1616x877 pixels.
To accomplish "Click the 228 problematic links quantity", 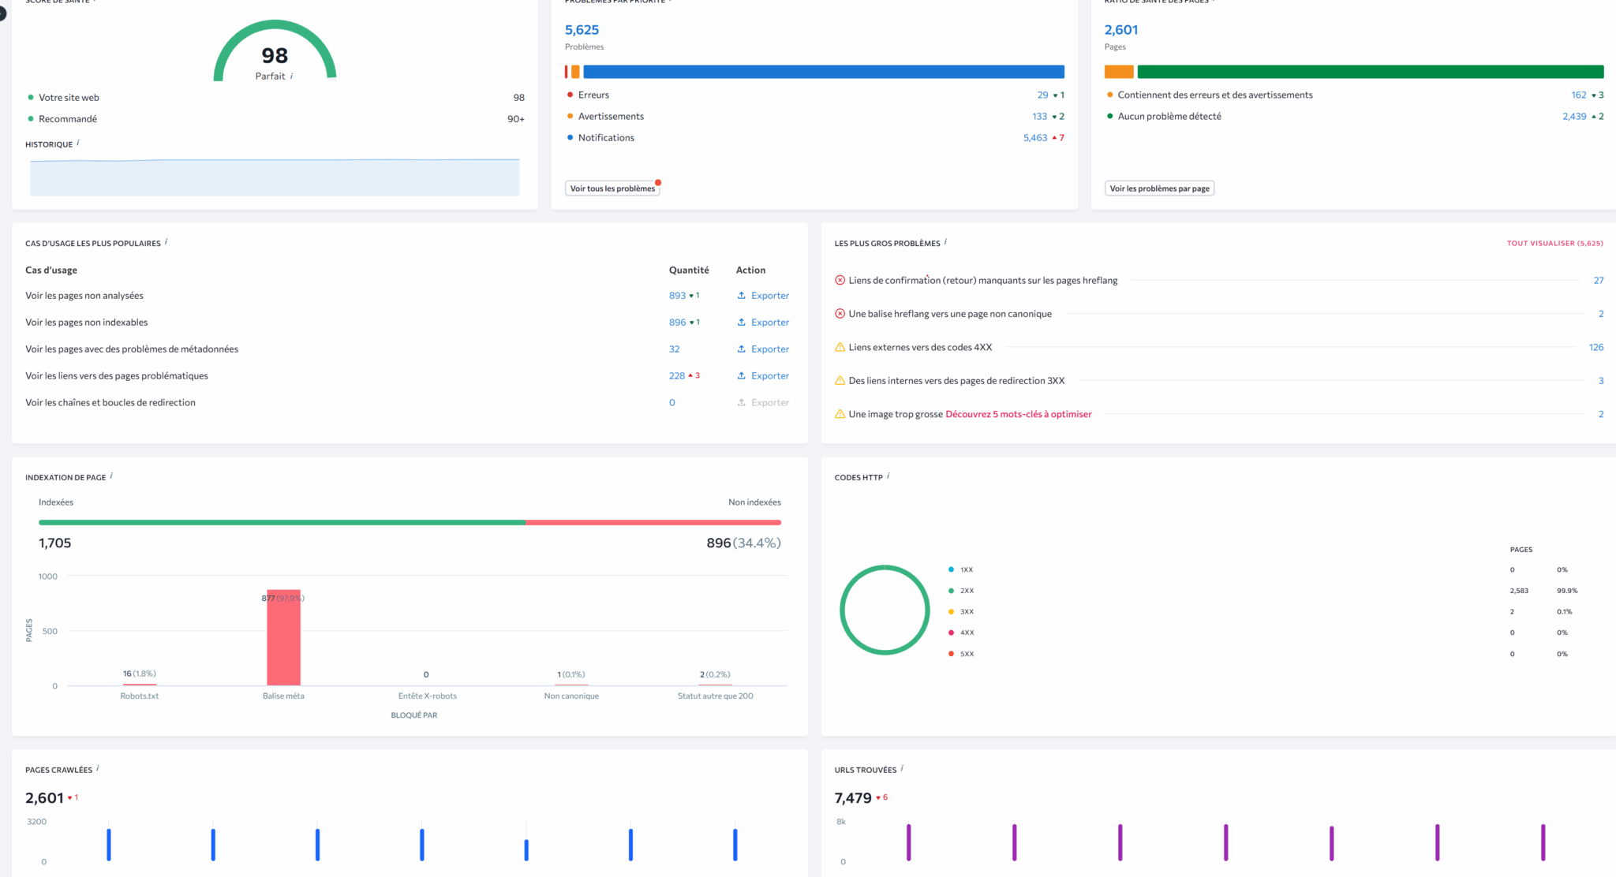I will click(x=676, y=375).
